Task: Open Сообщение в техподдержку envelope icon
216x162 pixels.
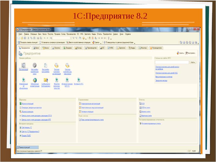Action: click(x=46, y=80)
